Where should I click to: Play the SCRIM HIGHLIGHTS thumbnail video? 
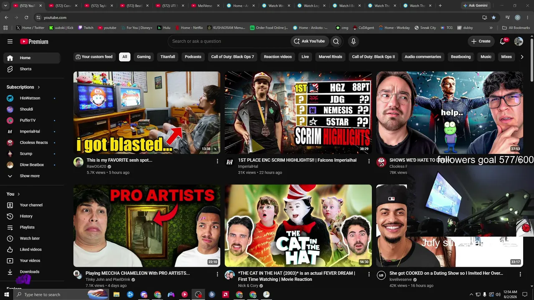click(298, 112)
